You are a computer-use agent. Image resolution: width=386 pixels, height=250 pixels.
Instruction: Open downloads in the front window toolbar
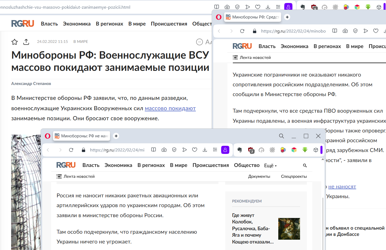point(205,150)
